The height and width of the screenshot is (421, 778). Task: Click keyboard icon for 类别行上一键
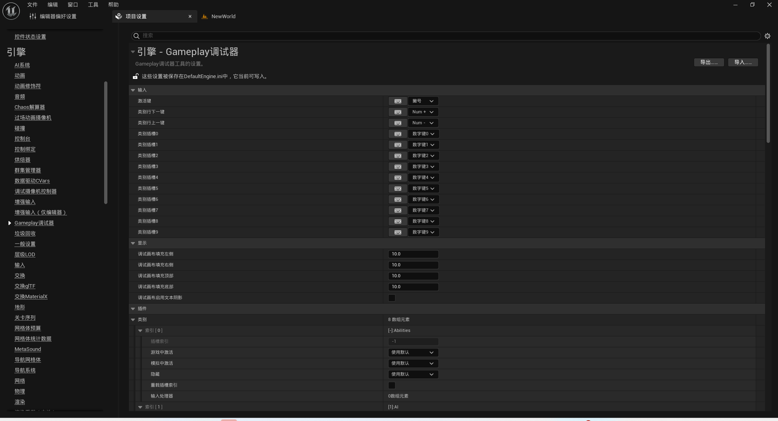click(398, 123)
